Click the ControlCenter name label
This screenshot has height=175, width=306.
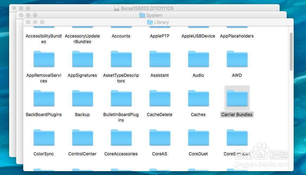click(82, 154)
